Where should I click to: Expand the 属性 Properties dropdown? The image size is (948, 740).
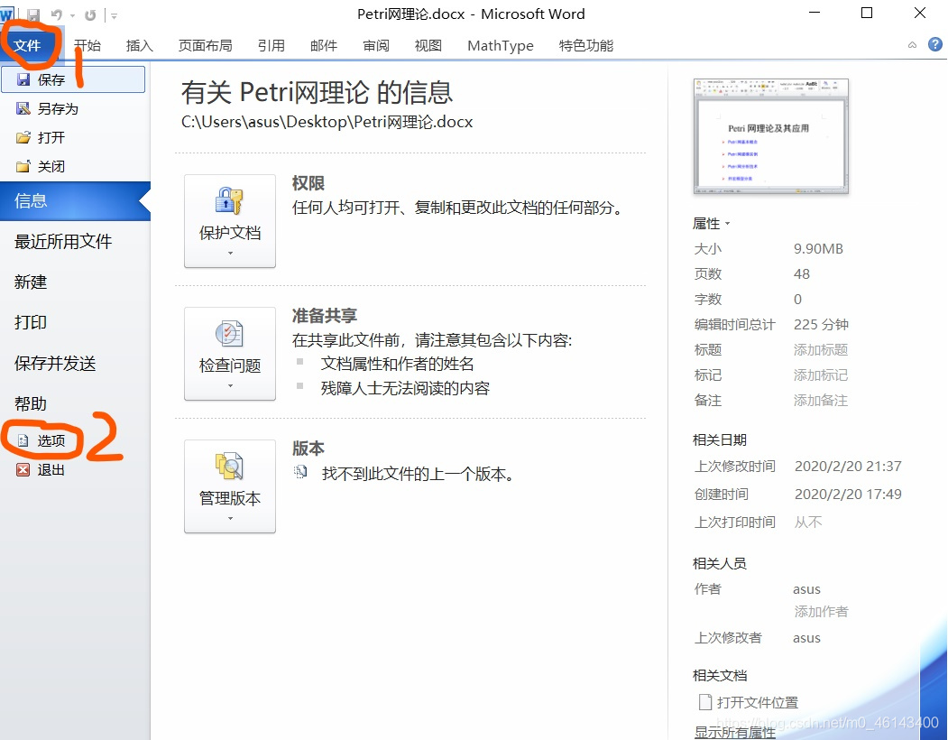[x=711, y=224]
